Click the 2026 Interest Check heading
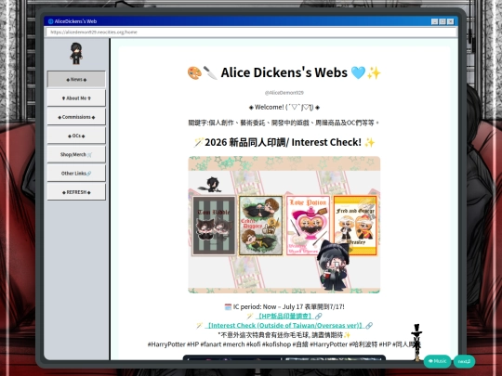 point(284,142)
